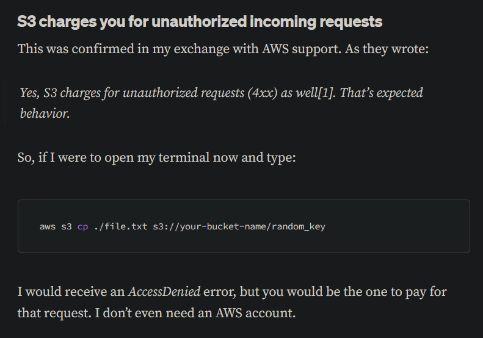Click the "s3" subcommand after aws
Screen dimensions: 483x338
66,226
